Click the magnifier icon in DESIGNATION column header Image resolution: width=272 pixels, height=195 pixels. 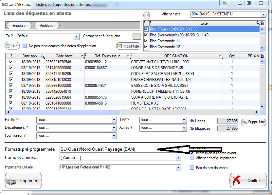pyautogui.click(x=221, y=56)
